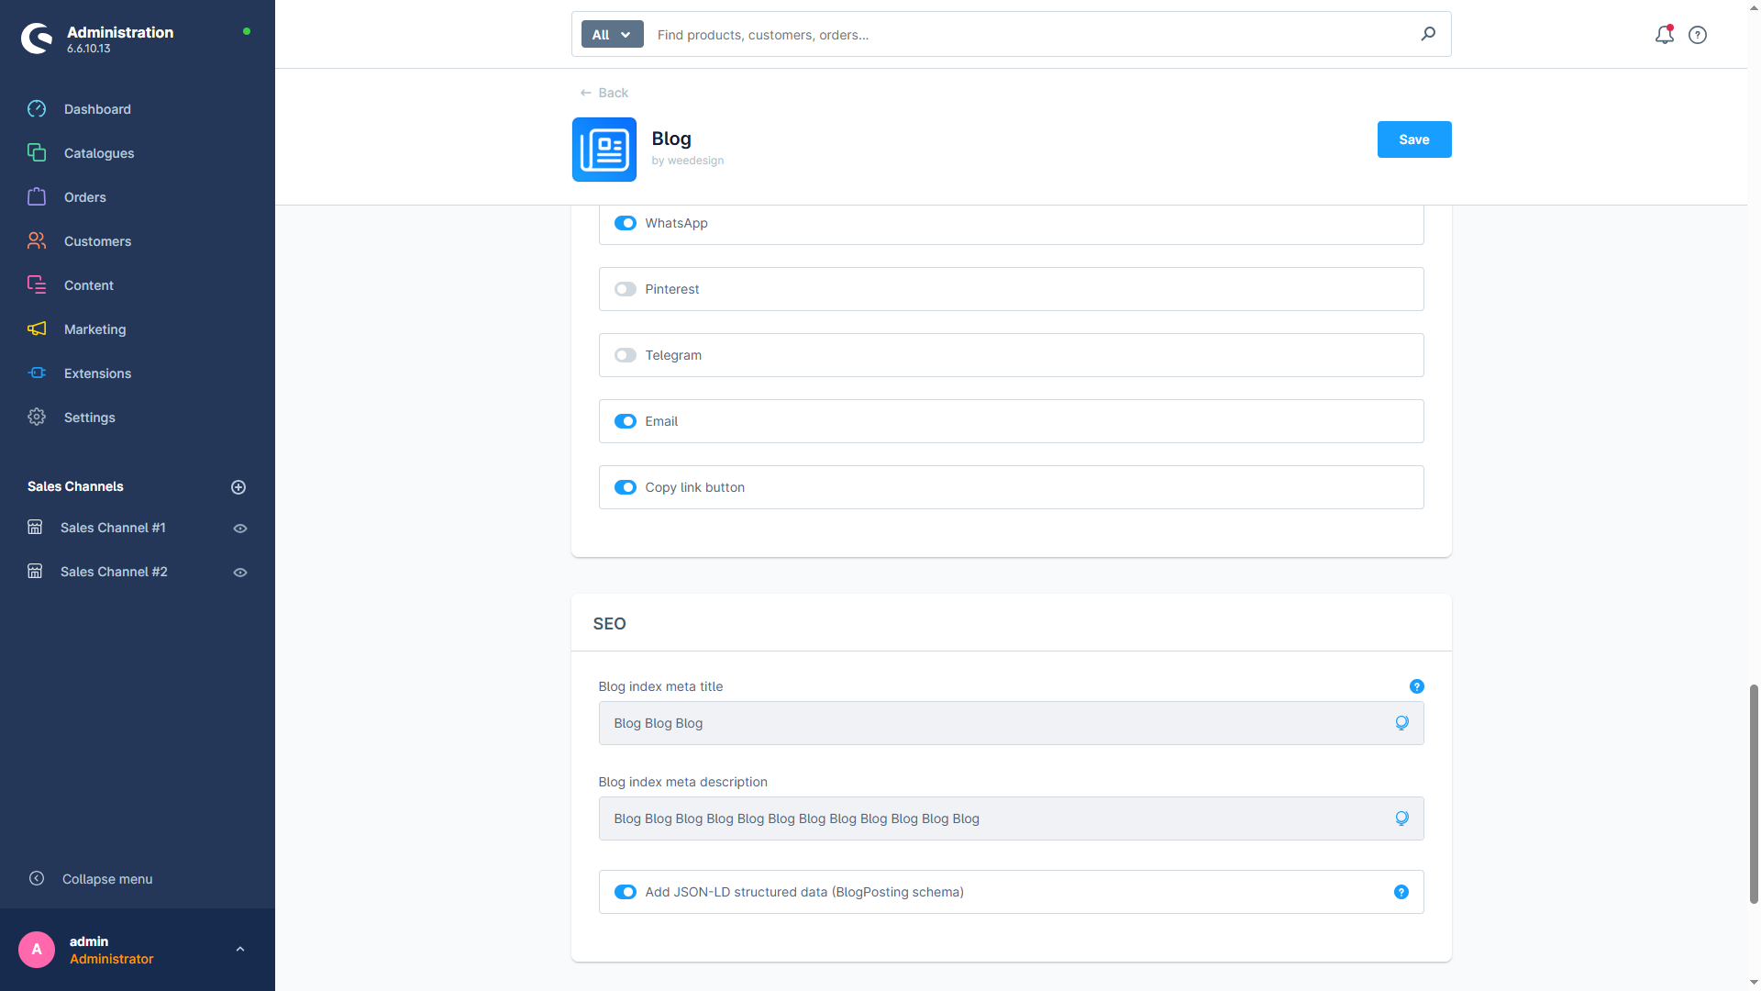Click the Sales Channel #2 storefront icon
The image size is (1761, 991).
(x=35, y=572)
